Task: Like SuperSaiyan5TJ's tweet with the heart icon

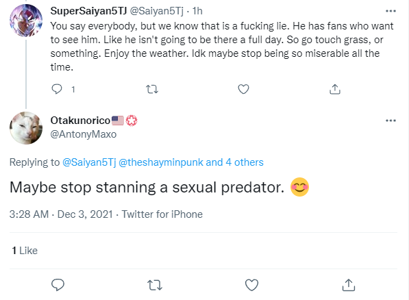Action: tap(243, 89)
